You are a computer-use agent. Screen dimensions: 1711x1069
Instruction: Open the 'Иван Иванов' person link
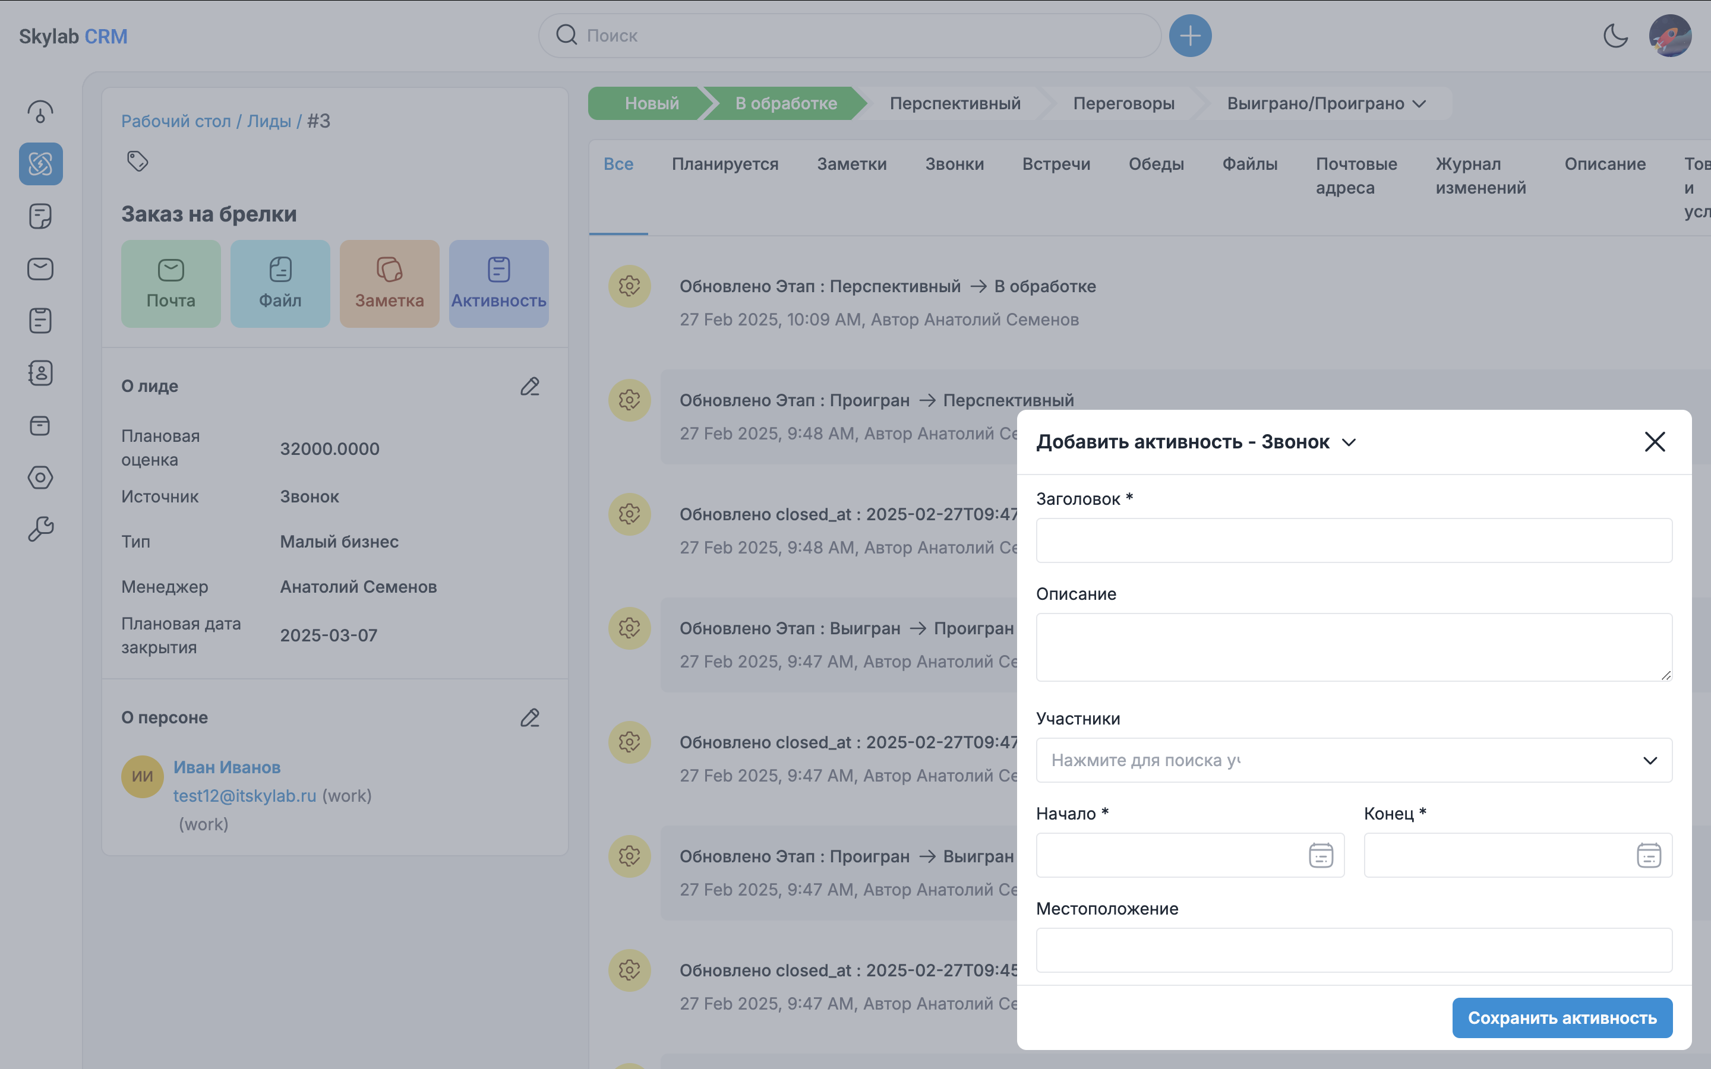[x=227, y=767]
